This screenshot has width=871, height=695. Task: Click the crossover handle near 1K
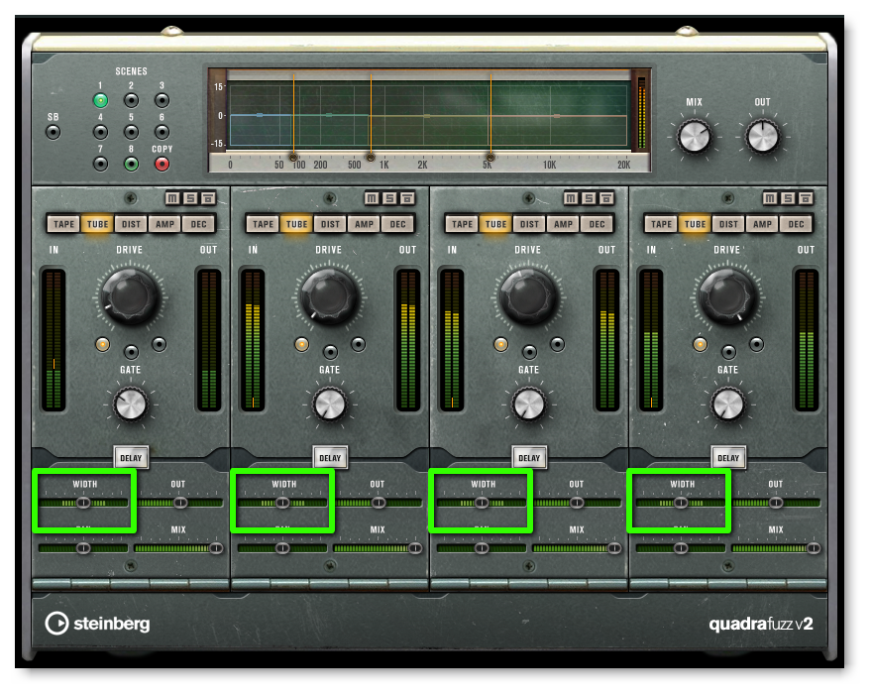click(x=371, y=158)
